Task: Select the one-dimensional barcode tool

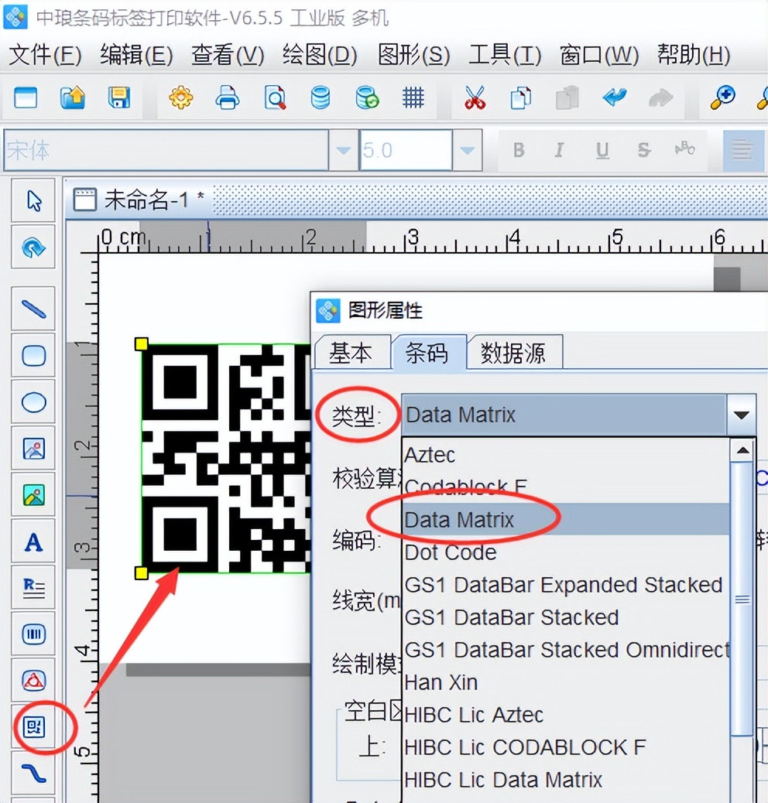Action: tap(33, 634)
